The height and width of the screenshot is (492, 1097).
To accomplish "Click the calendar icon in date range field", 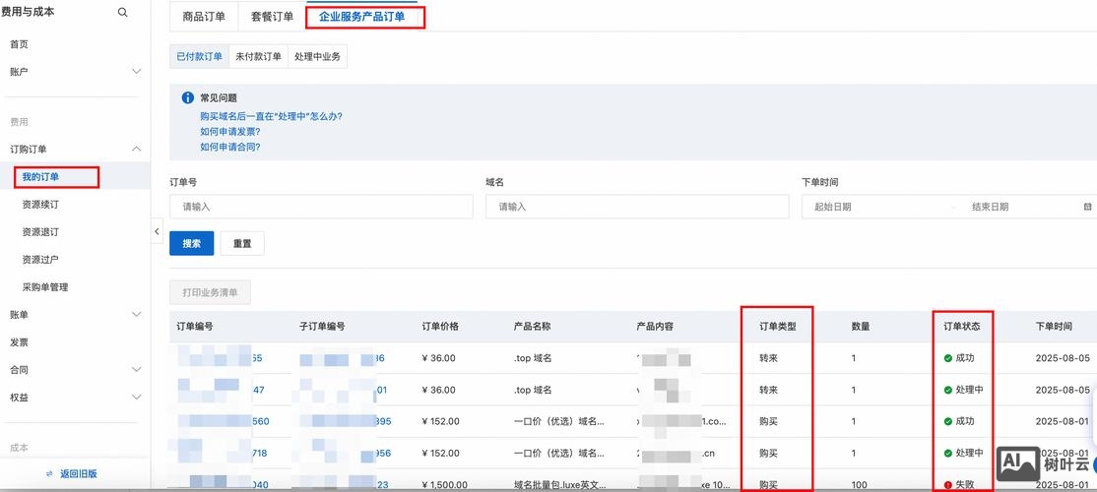I will [1087, 207].
